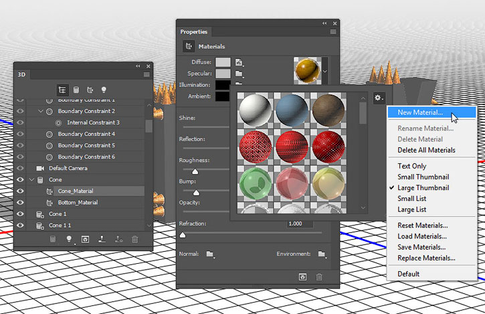Click trash icon at bottom of Properties panel
Screen dimensions: 485x314
[x=319, y=277]
